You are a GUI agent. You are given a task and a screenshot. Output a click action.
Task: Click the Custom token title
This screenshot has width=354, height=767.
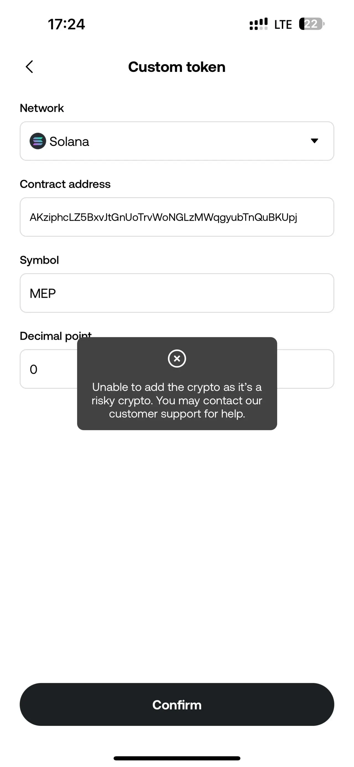click(176, 67)
